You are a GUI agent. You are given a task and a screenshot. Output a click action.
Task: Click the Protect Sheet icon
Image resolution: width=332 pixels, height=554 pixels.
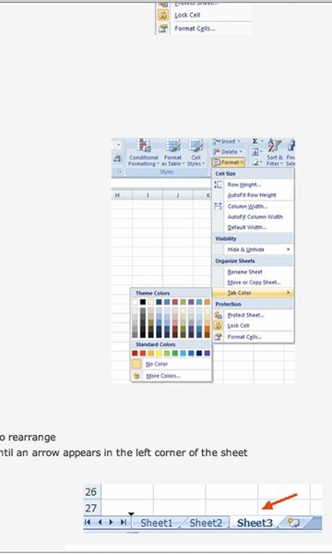218,315
